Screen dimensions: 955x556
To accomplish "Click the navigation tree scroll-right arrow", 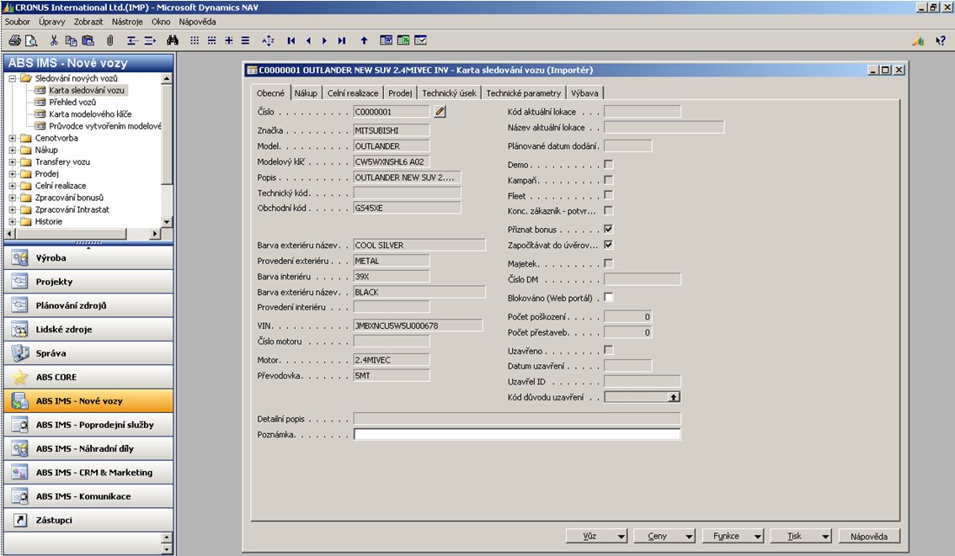I will click(155, 234).
